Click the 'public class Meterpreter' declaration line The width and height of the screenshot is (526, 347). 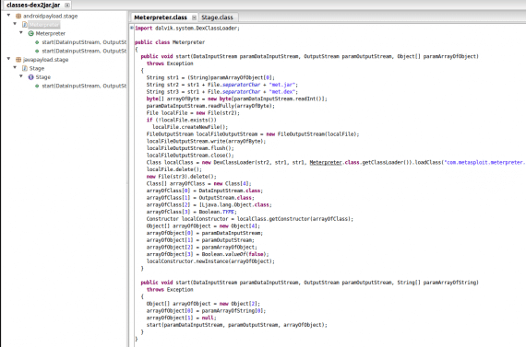coord(170,42)
